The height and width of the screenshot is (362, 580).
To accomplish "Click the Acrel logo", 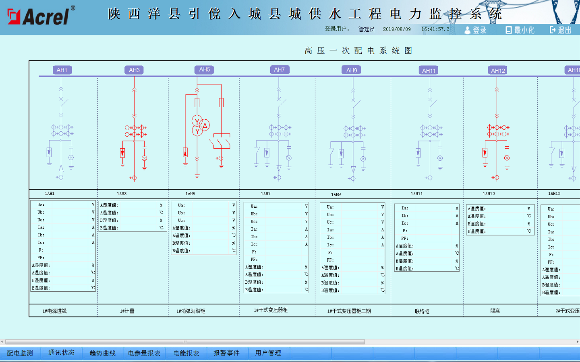I will pyautogui.click(x=41, y=16).
